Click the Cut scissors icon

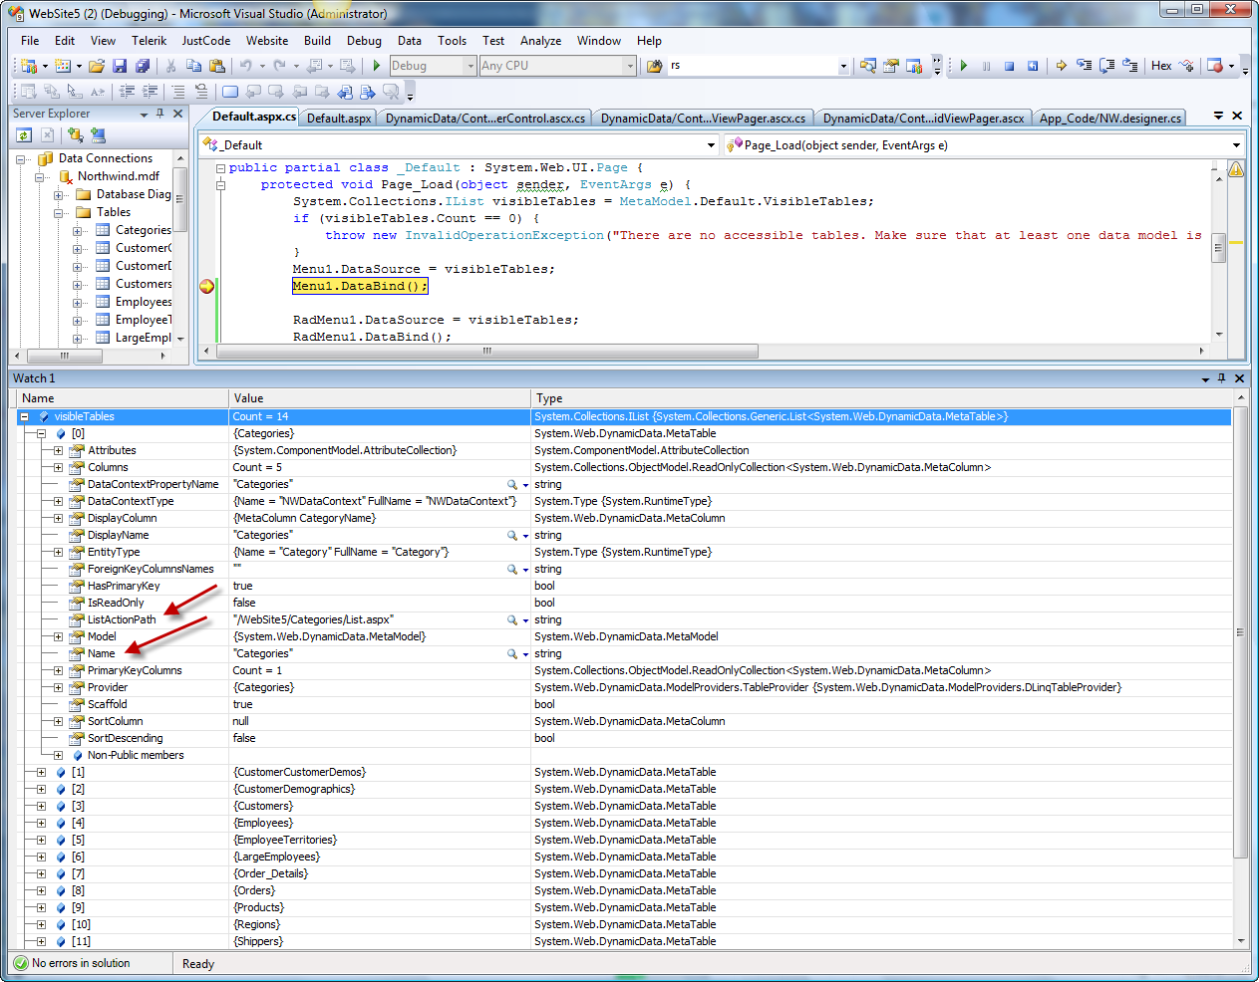click(x=170, y=66)
